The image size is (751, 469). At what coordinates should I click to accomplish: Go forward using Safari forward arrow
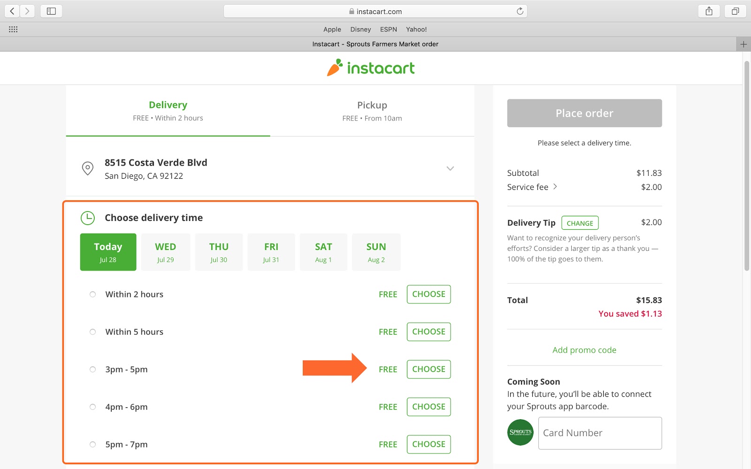[27, 11]
